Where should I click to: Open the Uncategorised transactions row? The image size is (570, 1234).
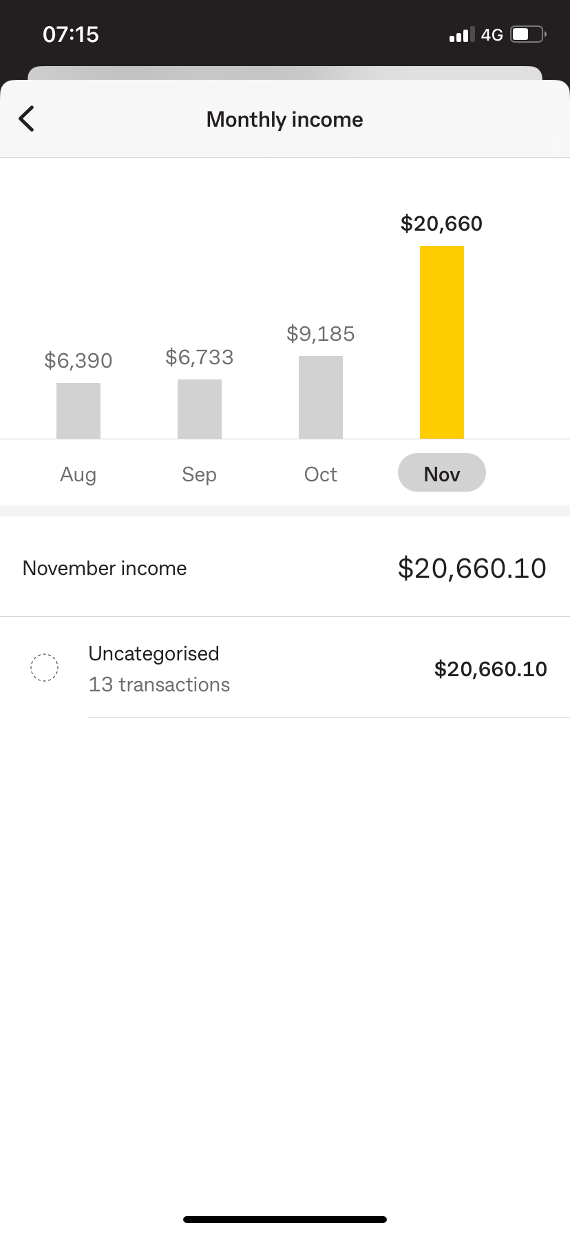click(285, 667)
